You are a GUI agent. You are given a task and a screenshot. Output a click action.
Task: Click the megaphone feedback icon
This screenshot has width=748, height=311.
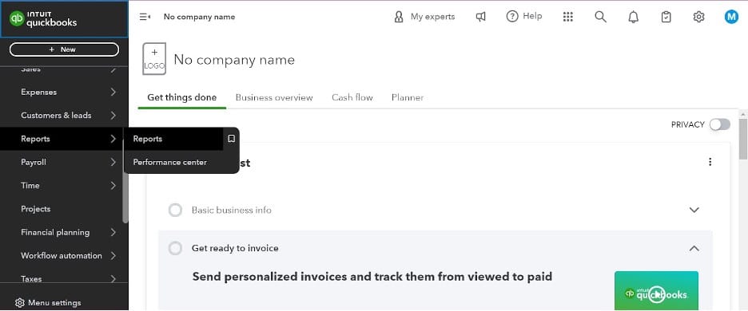coord(481,17)
